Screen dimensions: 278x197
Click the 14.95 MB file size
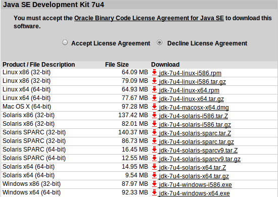135,167
